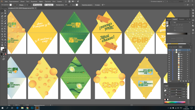Screen dimensions: 195x110
Task: Swap fill and stroke colors
Action: [5, 48]
